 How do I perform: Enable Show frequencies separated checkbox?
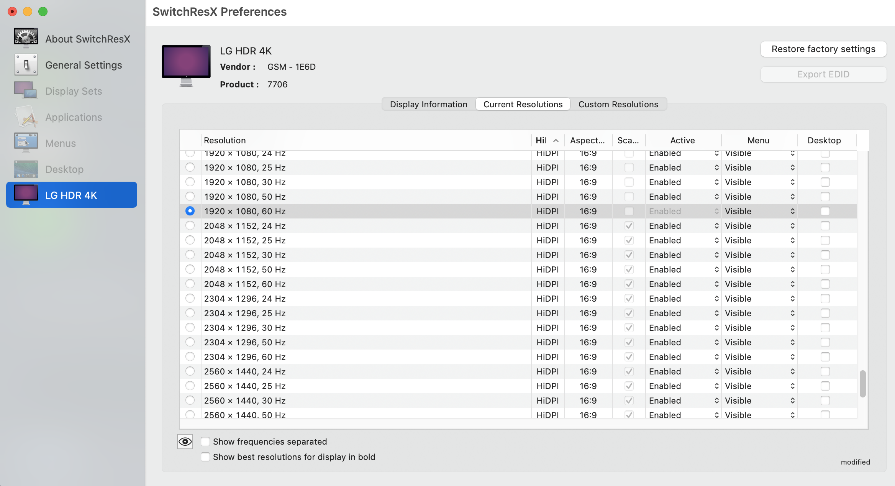pyautogui.click(x=205, y=442)
